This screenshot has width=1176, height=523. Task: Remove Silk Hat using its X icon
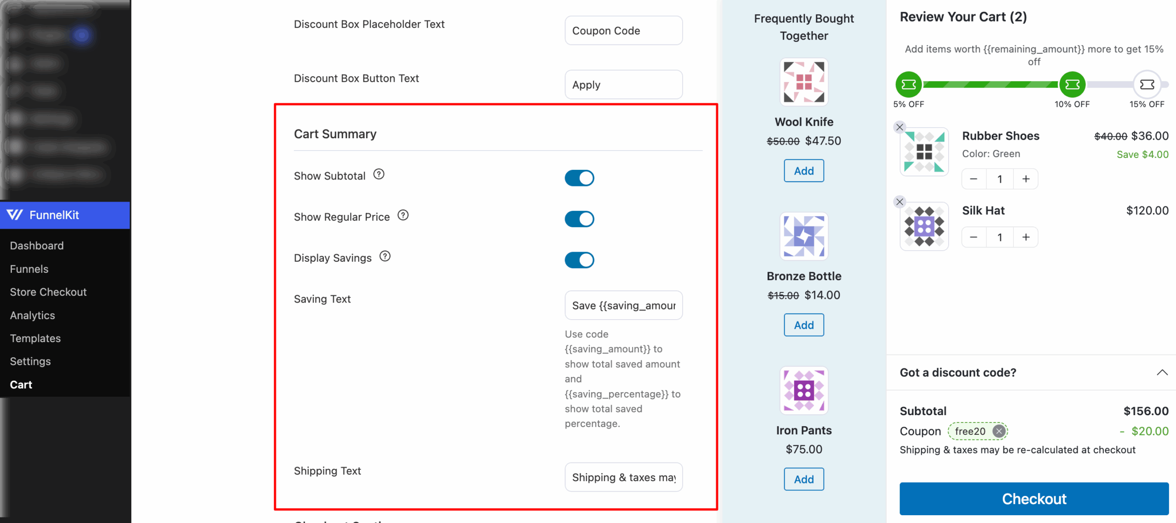(899, 202)
